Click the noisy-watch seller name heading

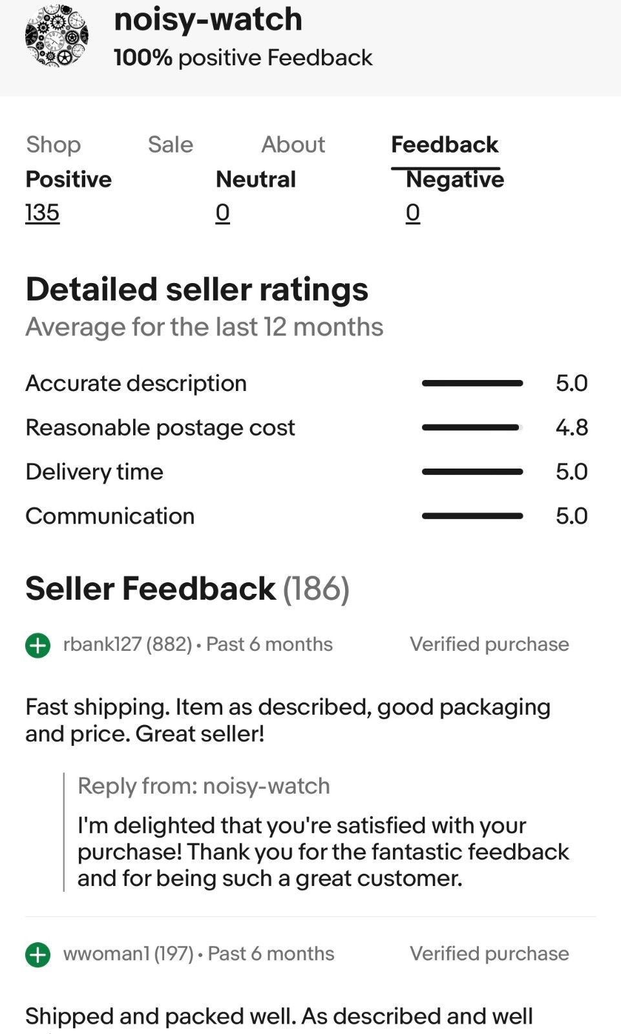[208, 19]
